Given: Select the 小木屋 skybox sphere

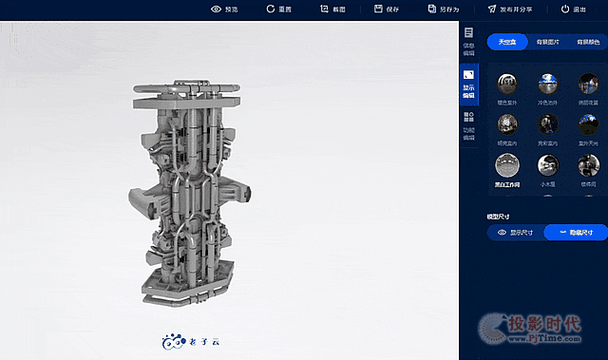Looking at the screenshot, I should coord(547,164).
